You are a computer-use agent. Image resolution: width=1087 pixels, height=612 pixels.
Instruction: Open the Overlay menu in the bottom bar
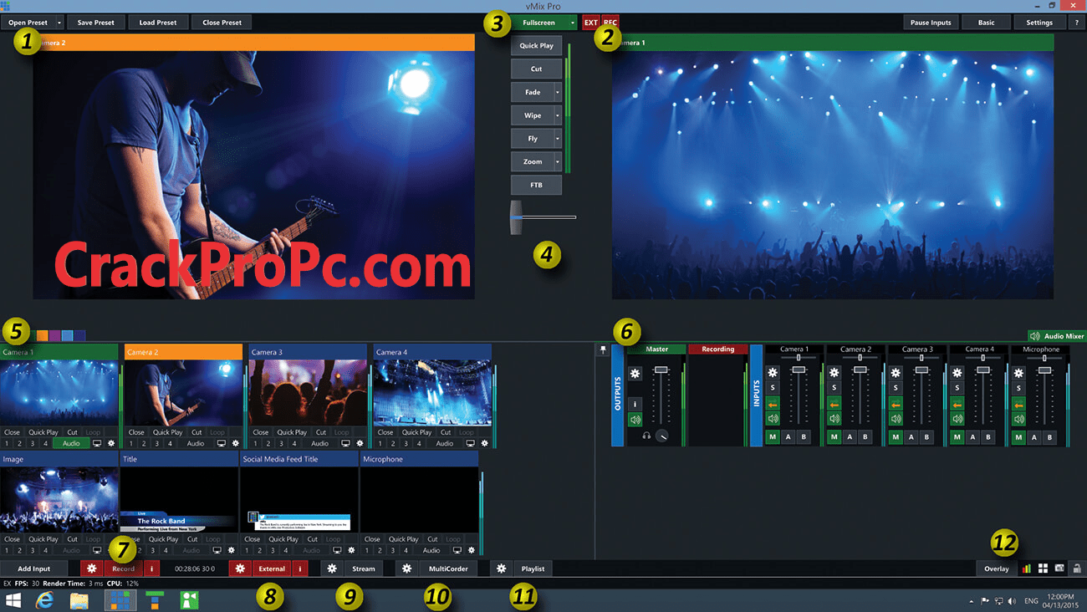pos(997,568)
